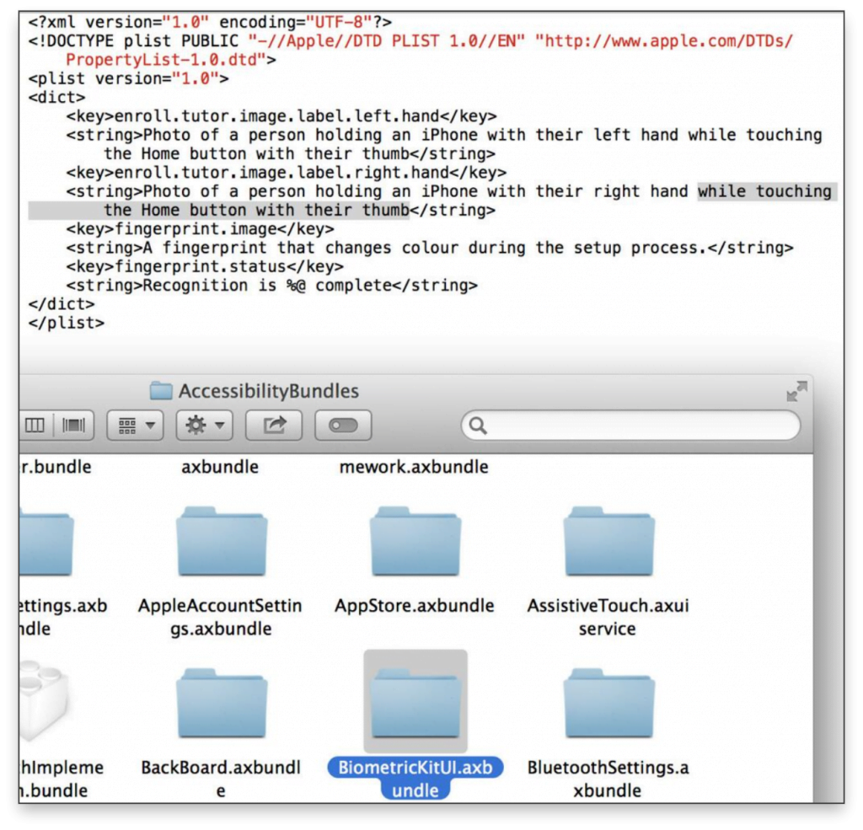This screenshot has height=830, width=863.
Task: Click the AccessibilityBundles folder title icon
Action: [x=161, y=391]
